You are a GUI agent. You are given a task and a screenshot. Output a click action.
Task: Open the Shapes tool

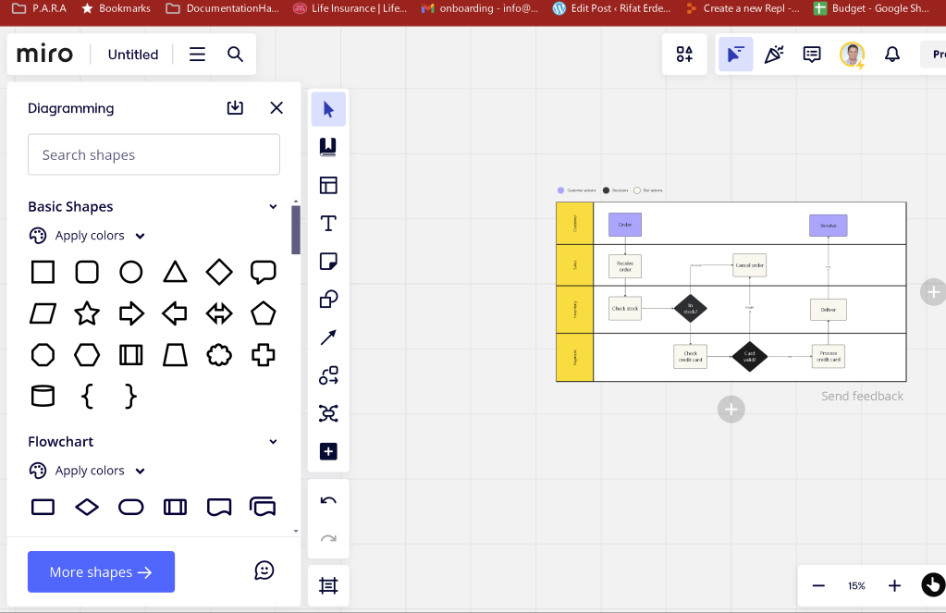pos(328,300)
